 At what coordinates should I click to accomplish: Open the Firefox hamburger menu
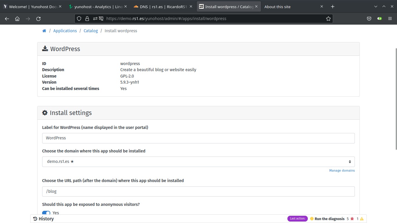coord(390,19)
